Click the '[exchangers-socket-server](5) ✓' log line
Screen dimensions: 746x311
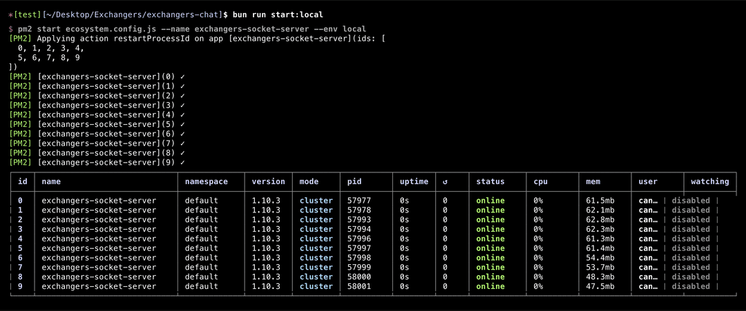[x=97, y=124]
